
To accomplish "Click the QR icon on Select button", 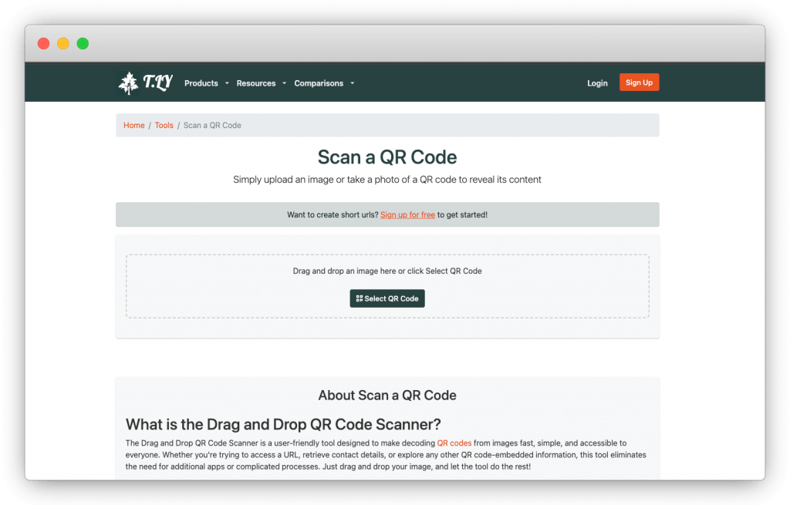I will (360, 298).
